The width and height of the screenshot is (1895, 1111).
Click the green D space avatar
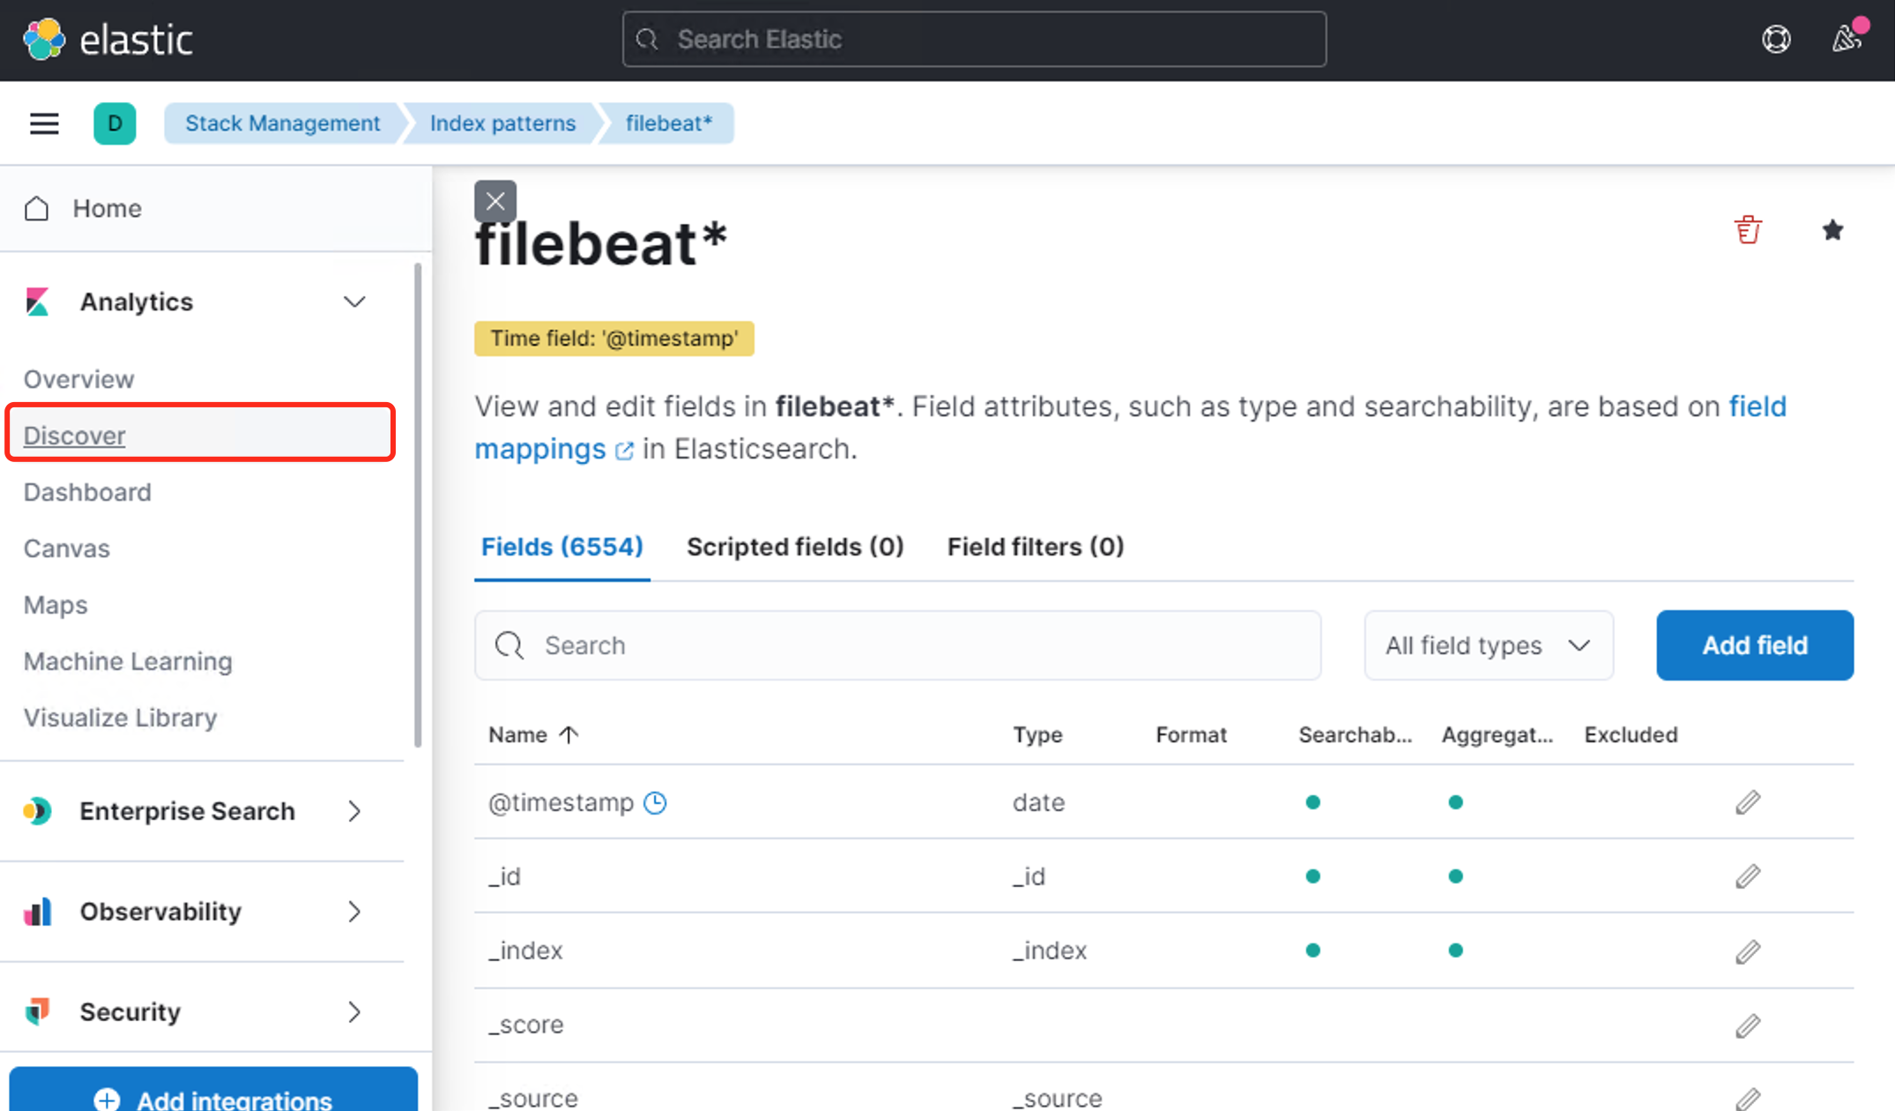(x=115, y=123)
